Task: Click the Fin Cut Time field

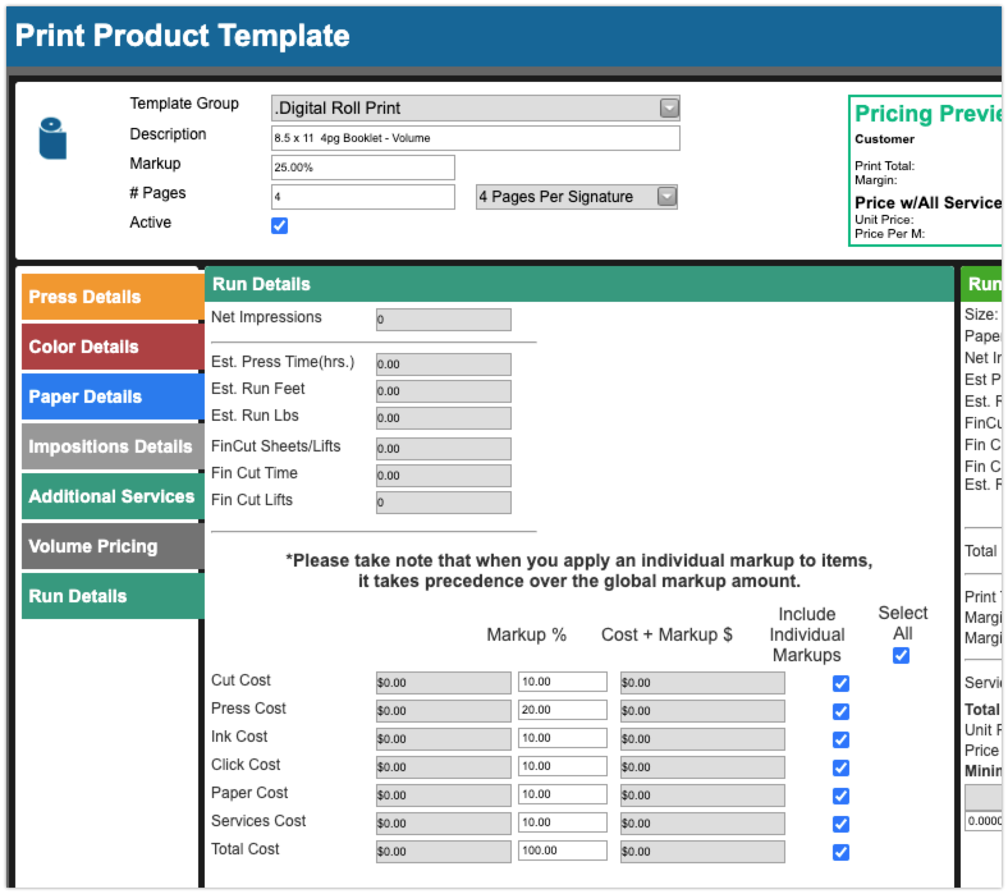Action: coord(443,476)
